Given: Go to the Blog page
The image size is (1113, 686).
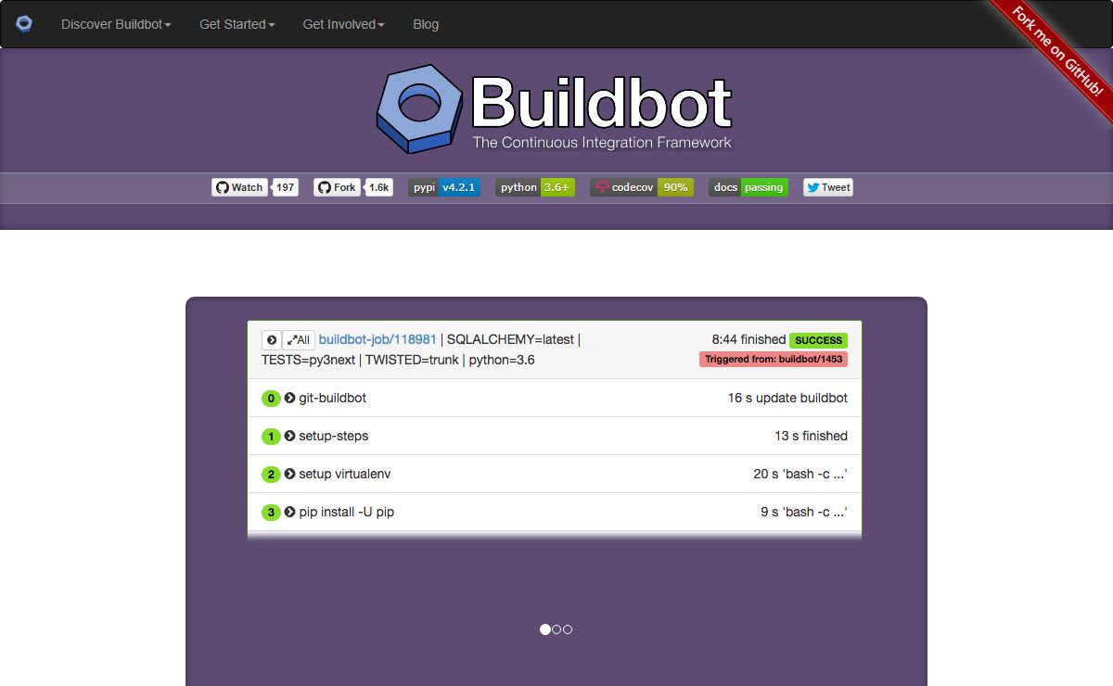Looking at the screenshot, I should [x=426, y=24].
